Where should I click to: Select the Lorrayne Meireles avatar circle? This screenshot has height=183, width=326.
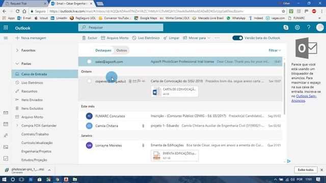coord(89,145)
